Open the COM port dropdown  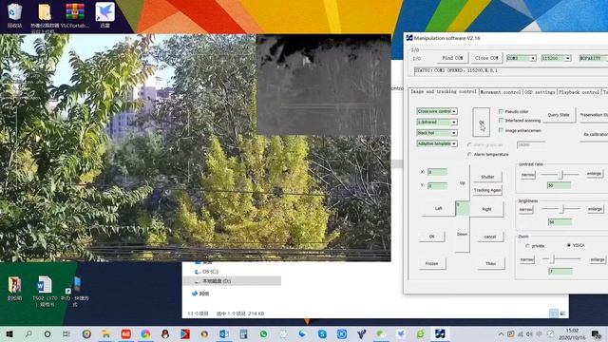point(522,58)
